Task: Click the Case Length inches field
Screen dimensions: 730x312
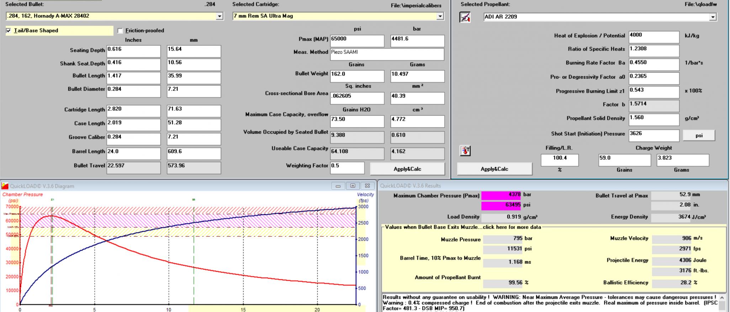Action: point(134,125)
